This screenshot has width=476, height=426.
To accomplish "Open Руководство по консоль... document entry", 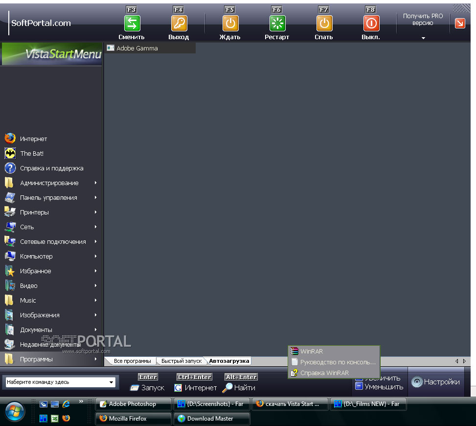I will pyautogui.click(x=334, y=362).
